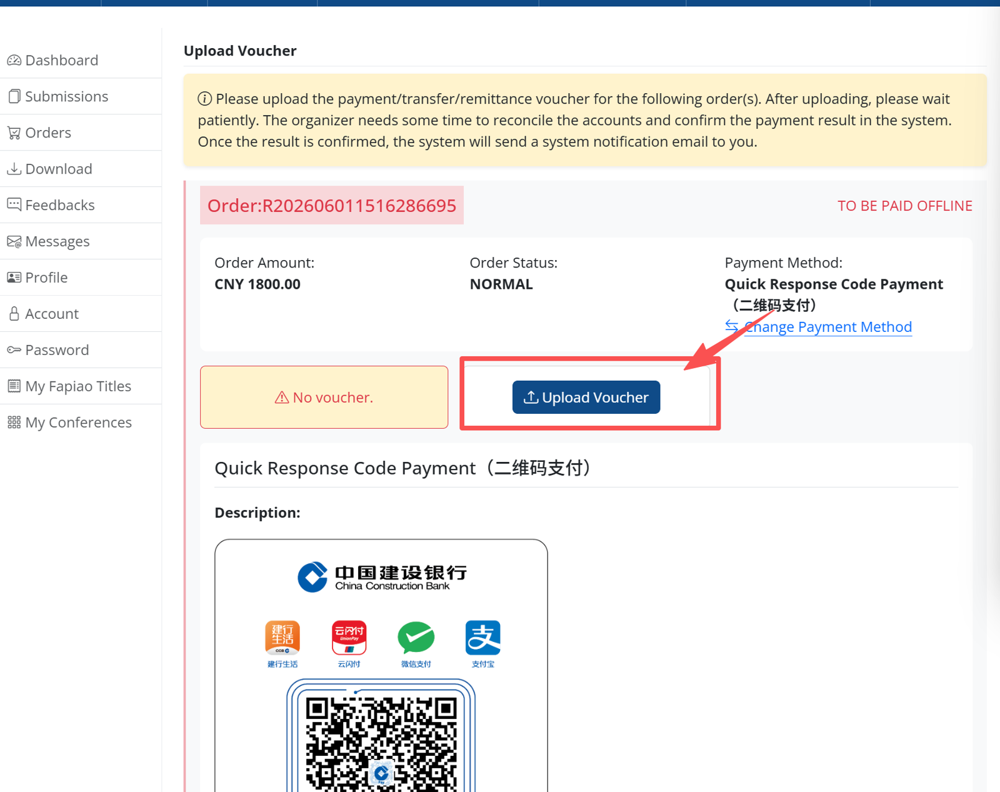The image size is (1000, 792).
Task: Click the Password key icon
Action: coord(14,349)
